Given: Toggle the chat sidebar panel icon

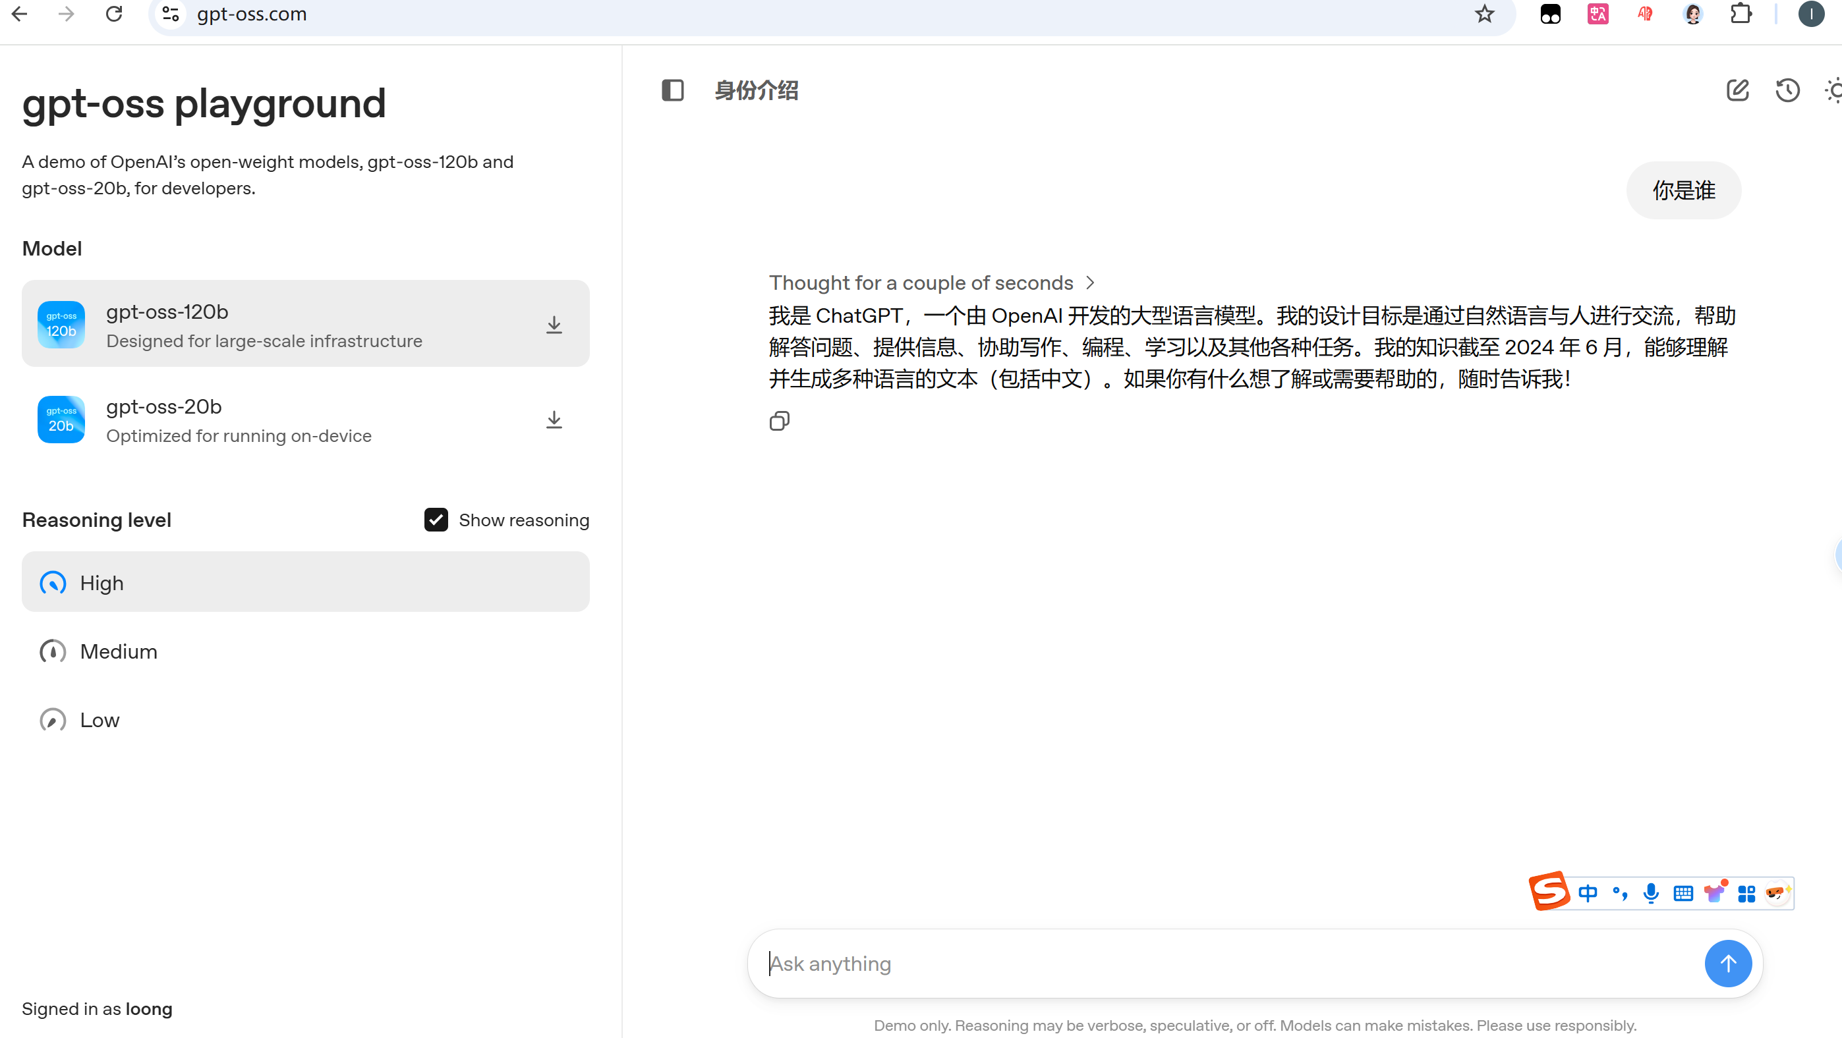Looking at the screenshot, I should (x=672, y=90).
